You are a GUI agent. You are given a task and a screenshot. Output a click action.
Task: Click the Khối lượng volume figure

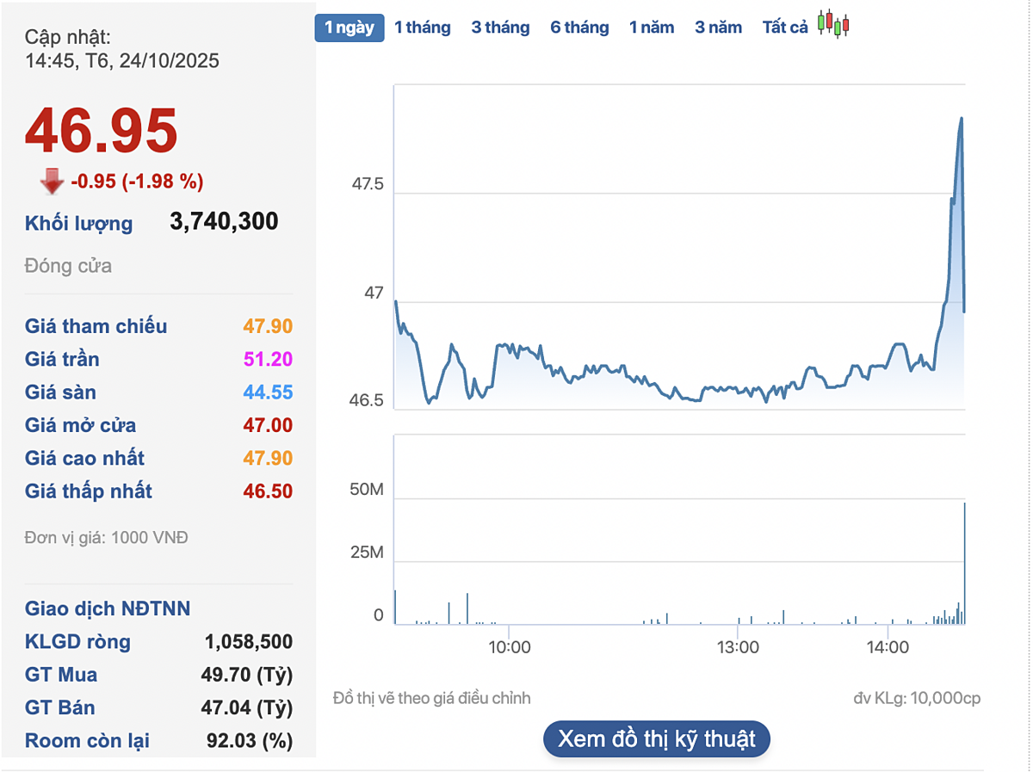click(224, 221)
